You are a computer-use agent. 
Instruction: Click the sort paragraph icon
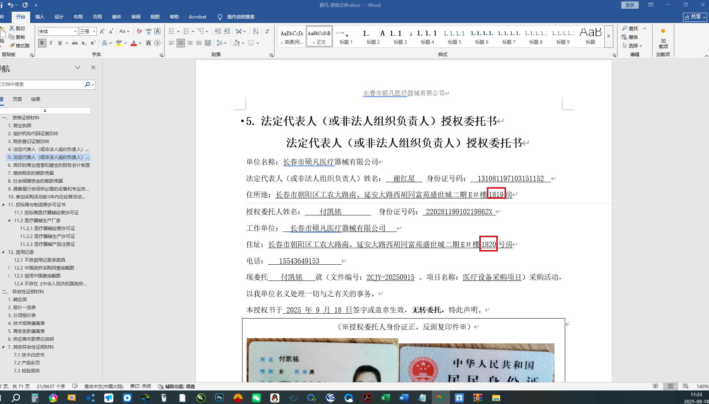256,31
